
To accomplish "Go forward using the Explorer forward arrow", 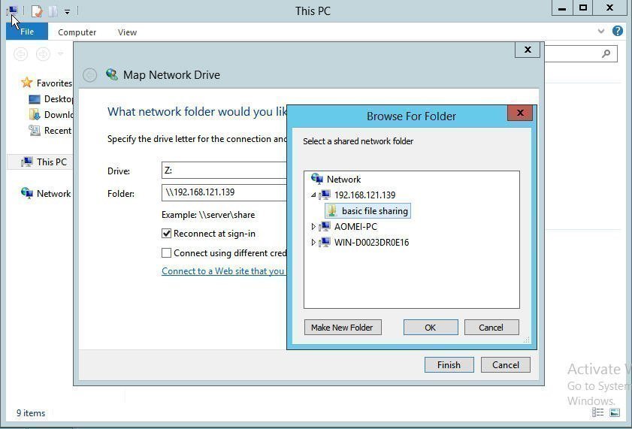I will pos(43,53).
